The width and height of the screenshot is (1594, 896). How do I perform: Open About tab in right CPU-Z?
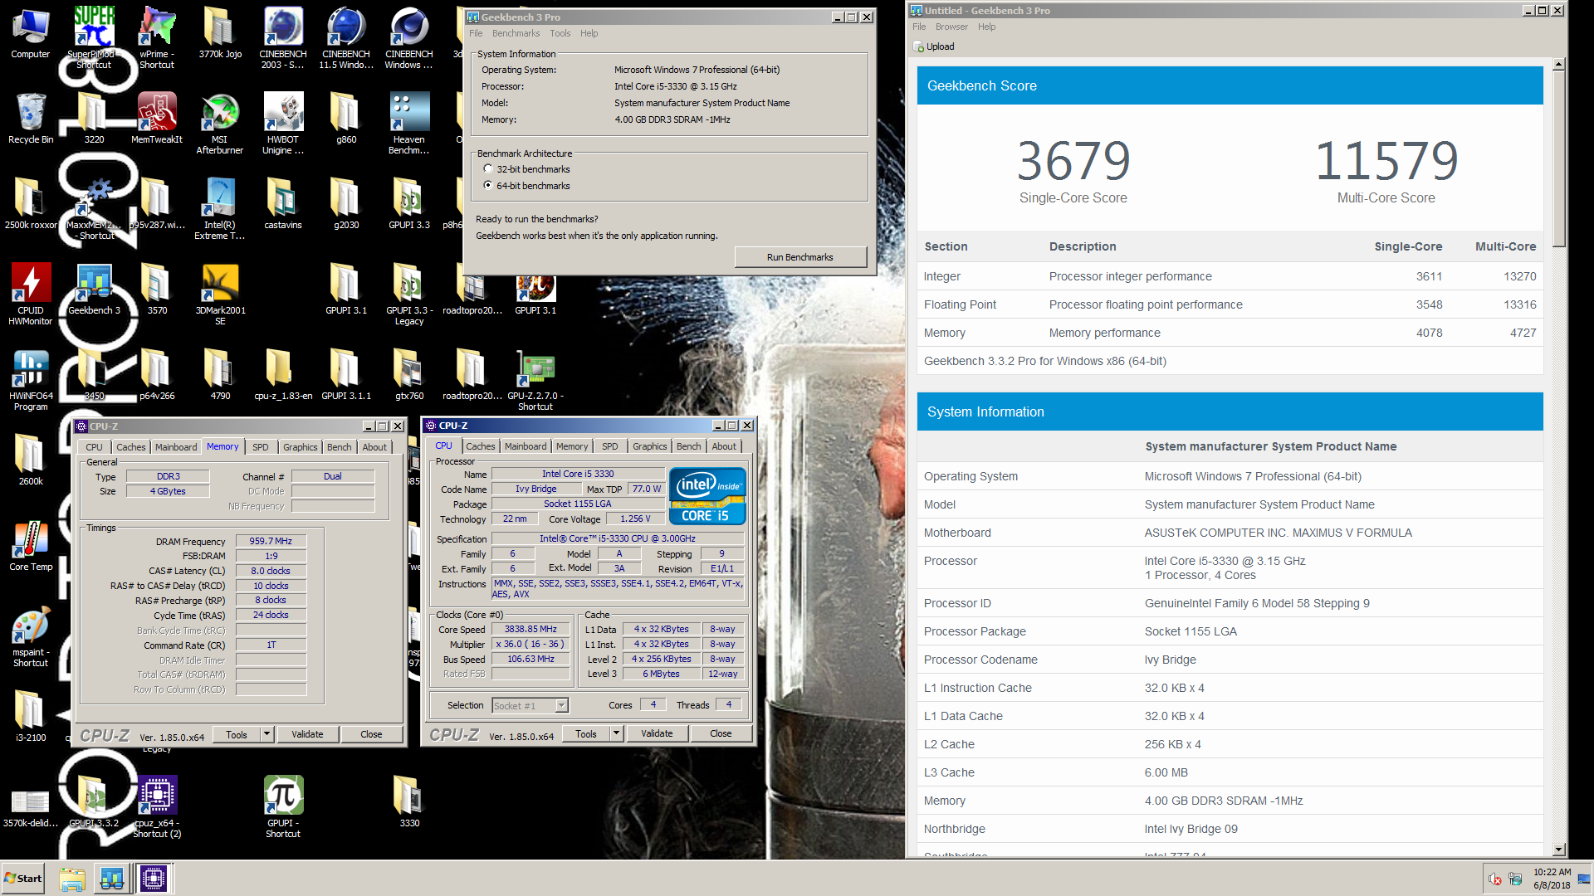click(x=724, y=446)
